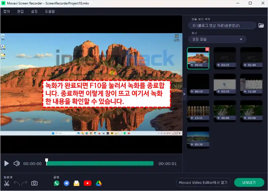Open the 도움말 menu
Image resolution: width=268 pixels, height=191 pixels.
click(x=50, y=11)
